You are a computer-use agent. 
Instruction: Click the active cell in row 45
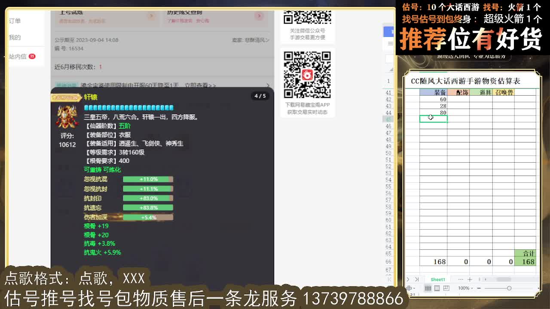433,119
